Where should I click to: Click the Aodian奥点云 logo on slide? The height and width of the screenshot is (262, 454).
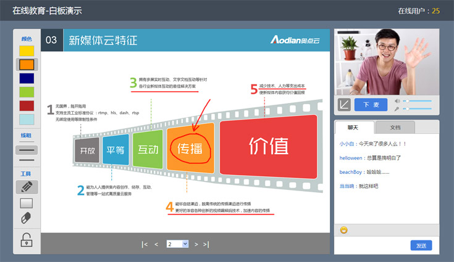(x=295, y=40)
